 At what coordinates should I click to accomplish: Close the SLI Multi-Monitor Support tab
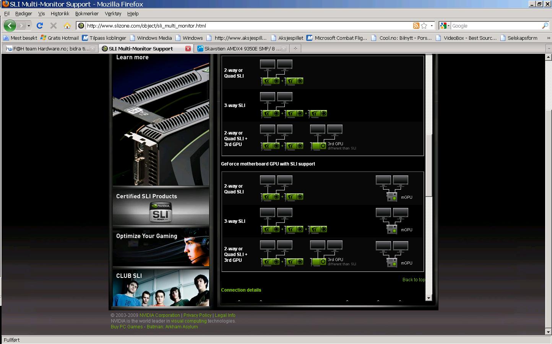point(188,49)
